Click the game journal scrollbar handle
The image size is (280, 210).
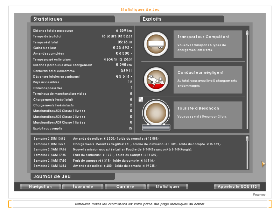tap(247, 138)
